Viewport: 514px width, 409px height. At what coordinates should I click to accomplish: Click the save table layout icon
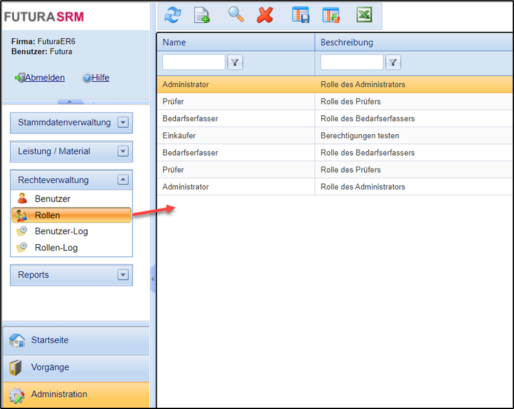[x=301, y=15]
